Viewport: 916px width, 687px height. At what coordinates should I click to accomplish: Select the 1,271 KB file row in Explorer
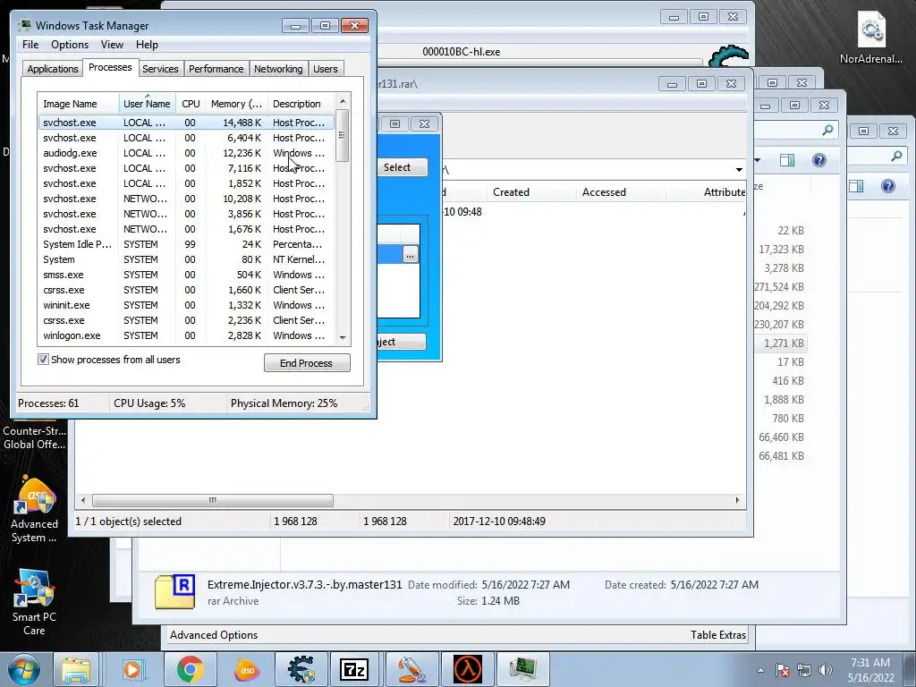pyautogui.click(x=780, y=343)
